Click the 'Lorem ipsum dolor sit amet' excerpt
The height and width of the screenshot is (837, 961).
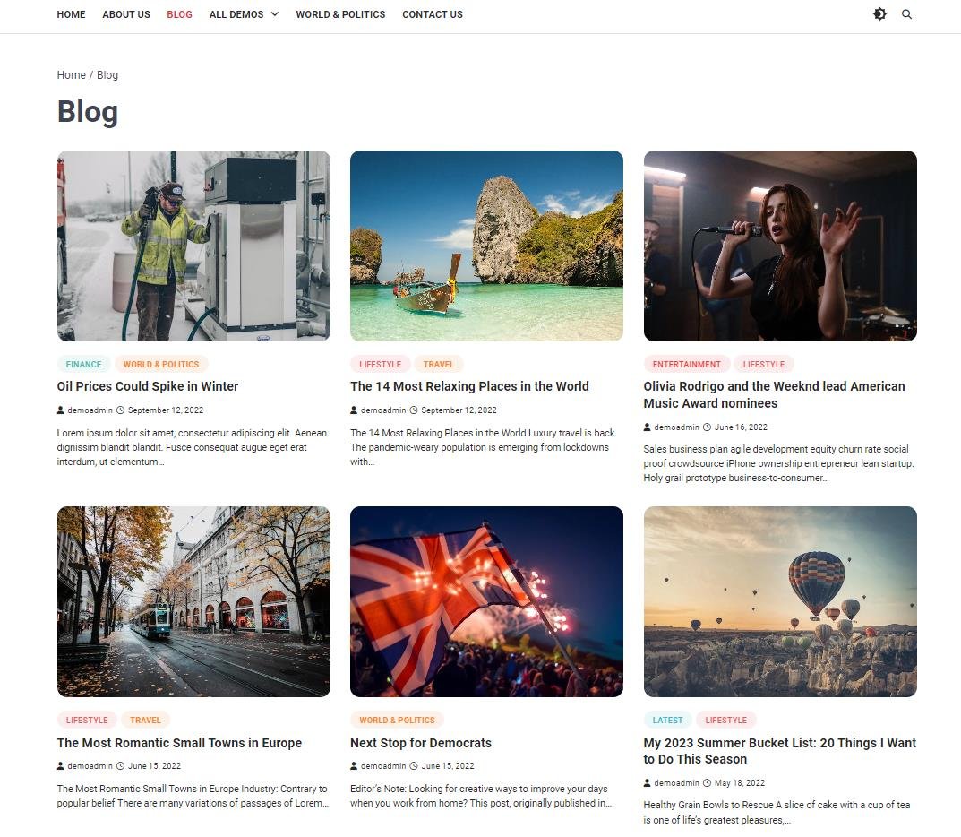[x=192, y=447]
